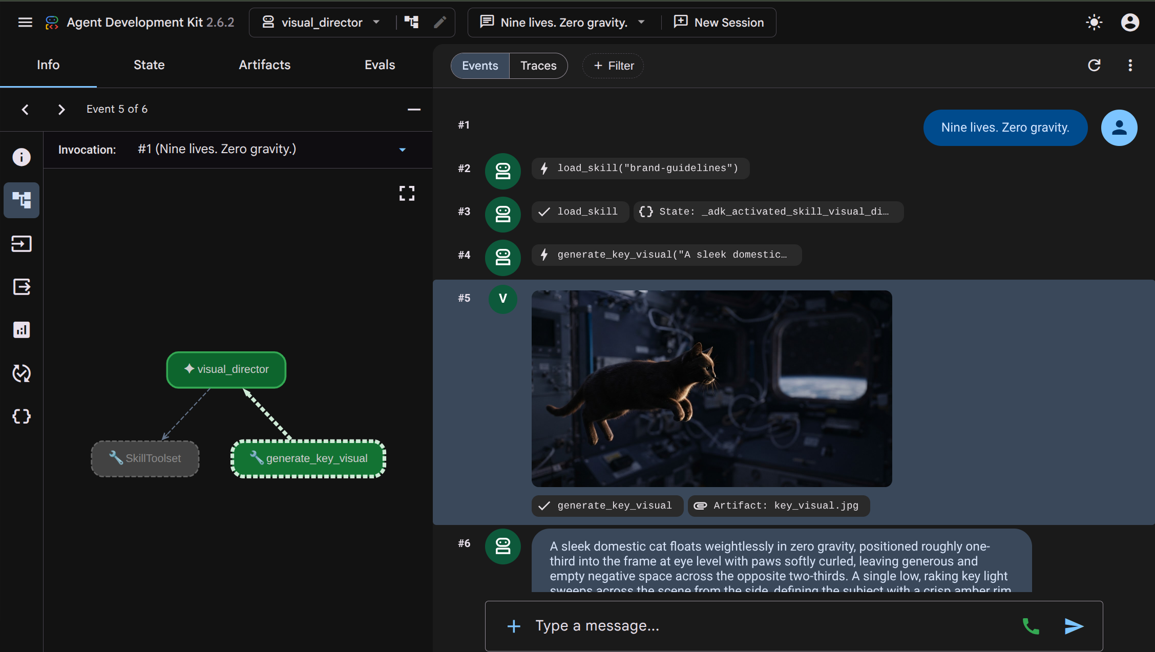Open the three-dot more options menu
Viewport: 1155px width, 652px height.
tap(1130, 65)
